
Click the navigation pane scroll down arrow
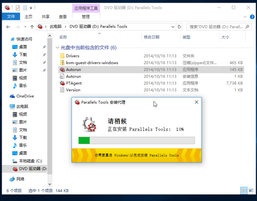(50, 184)
